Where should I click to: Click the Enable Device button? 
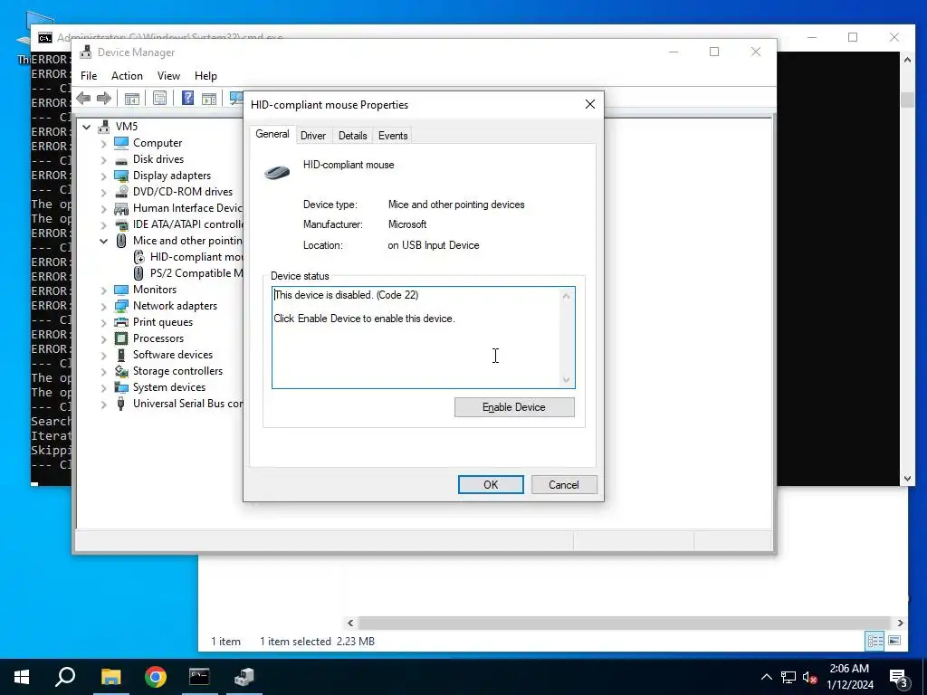[x=514, y=407]
